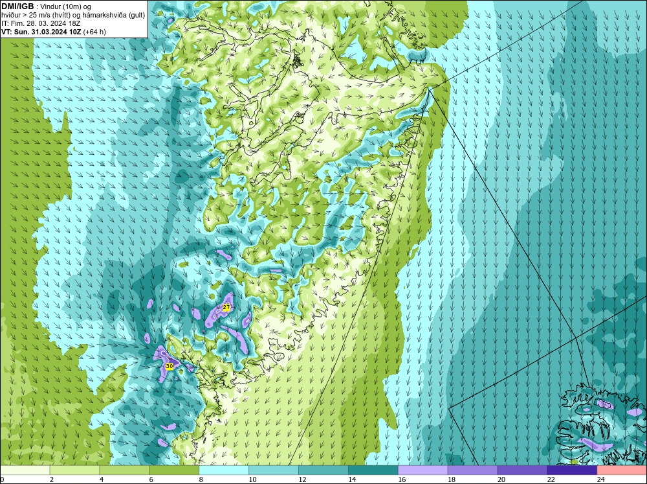647x484 pixels.
Task: Click legend swatch between 10 and 12
Action: pyautogui.click(x=274, y=470)
